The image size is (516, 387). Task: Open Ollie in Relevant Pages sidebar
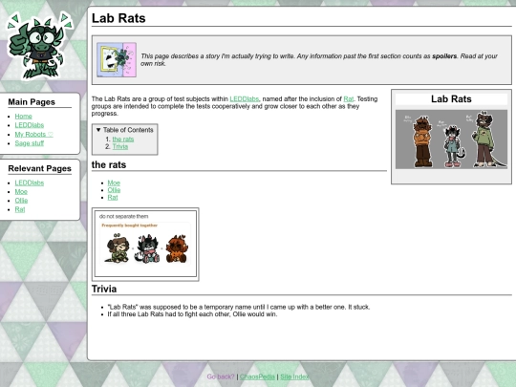[21, 201]
